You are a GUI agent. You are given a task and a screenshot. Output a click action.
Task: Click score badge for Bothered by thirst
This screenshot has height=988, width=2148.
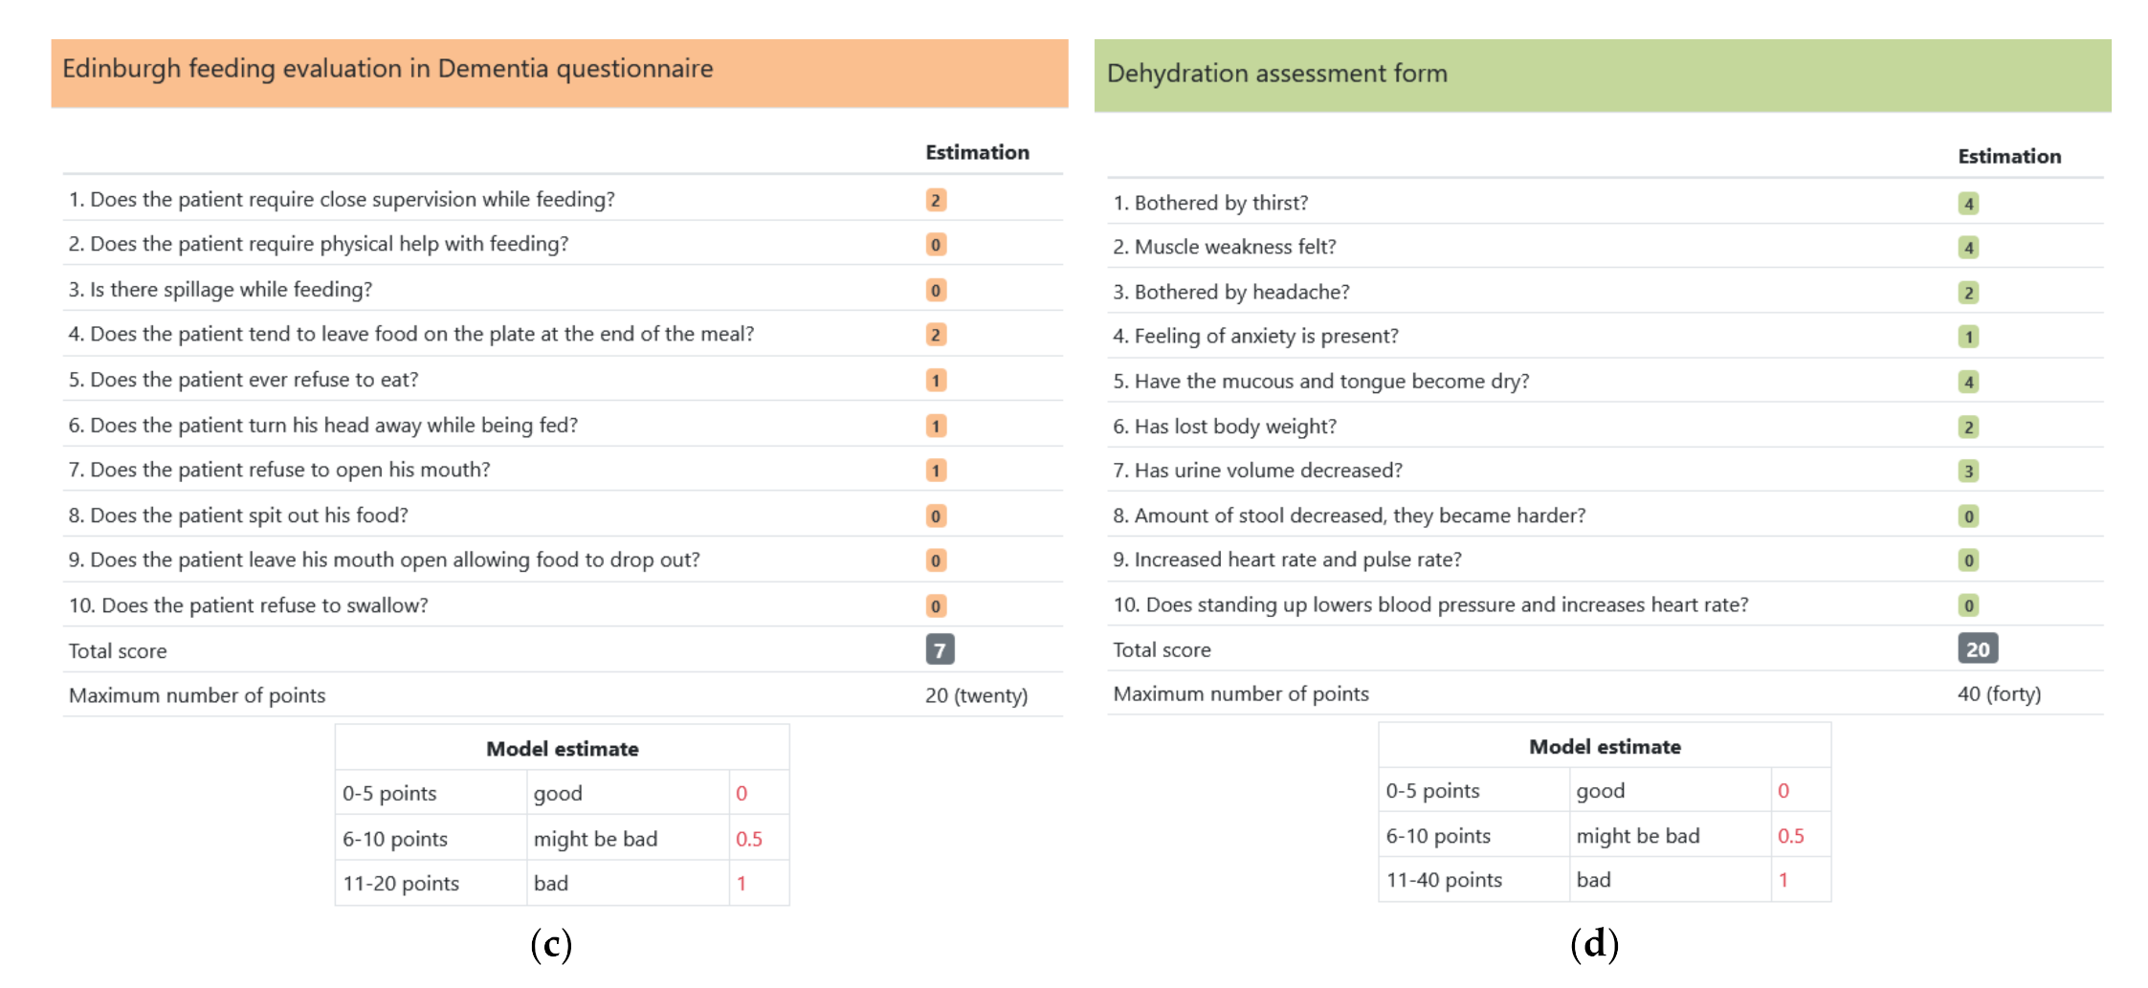click(1968, 204)
